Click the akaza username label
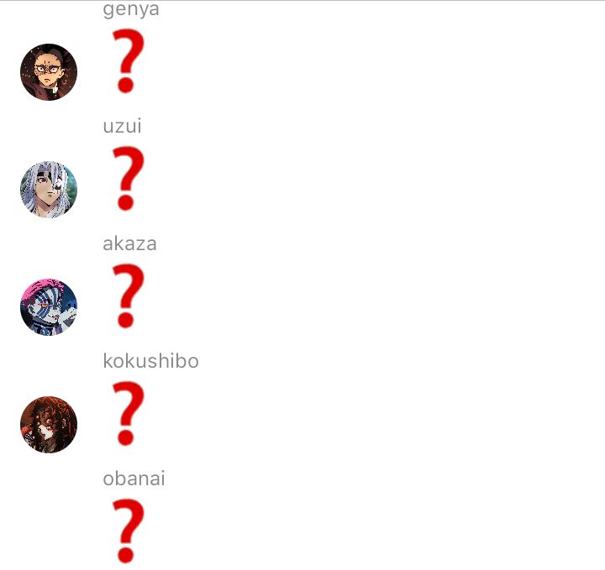 [x=129, y=243]
